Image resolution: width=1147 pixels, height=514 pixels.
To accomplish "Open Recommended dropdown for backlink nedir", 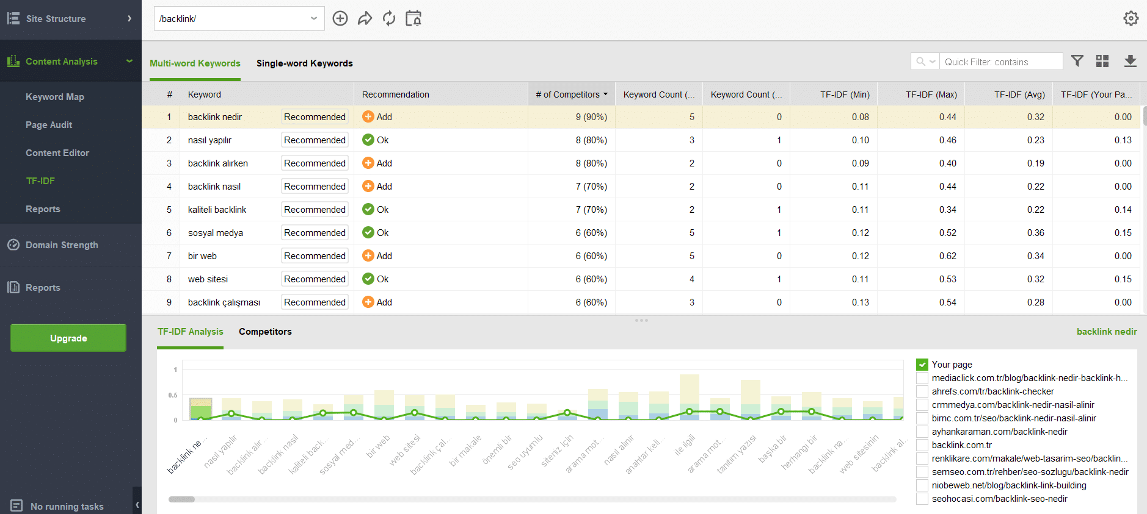I will coord(315,116).
